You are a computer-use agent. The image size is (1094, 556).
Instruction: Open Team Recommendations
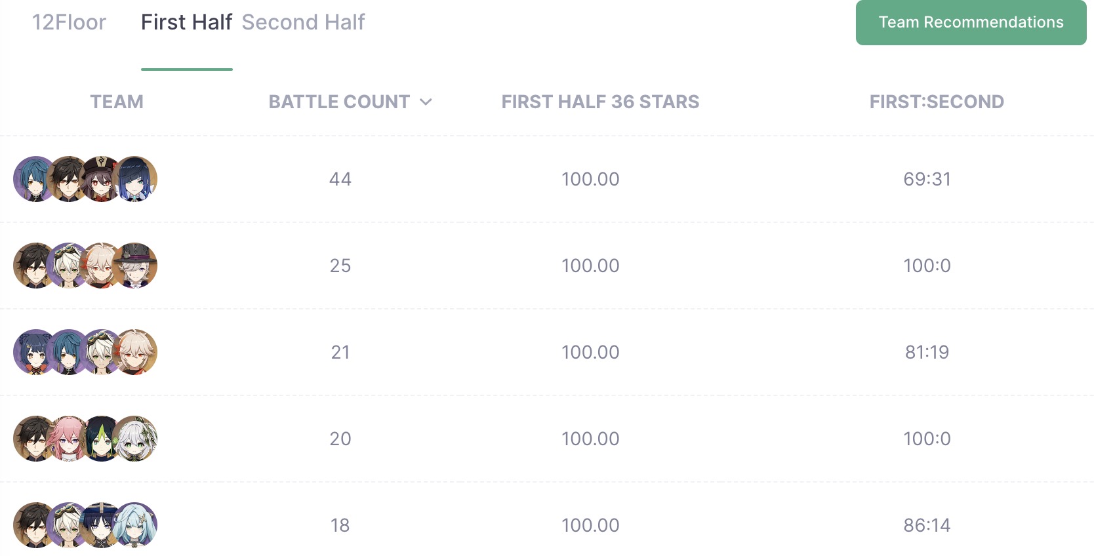[x=971, y=22]
